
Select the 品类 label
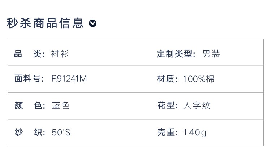[x=29, y=54]
